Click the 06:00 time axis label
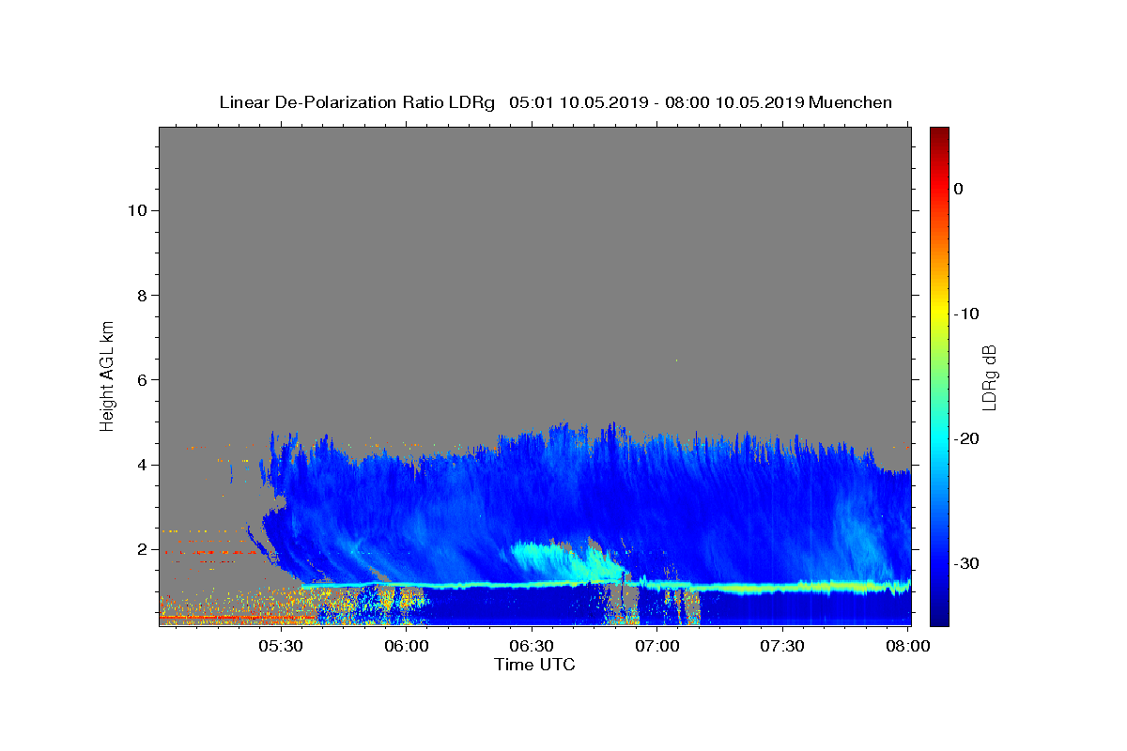This screenshot has width=1127, height=751. tap(406, 647)
